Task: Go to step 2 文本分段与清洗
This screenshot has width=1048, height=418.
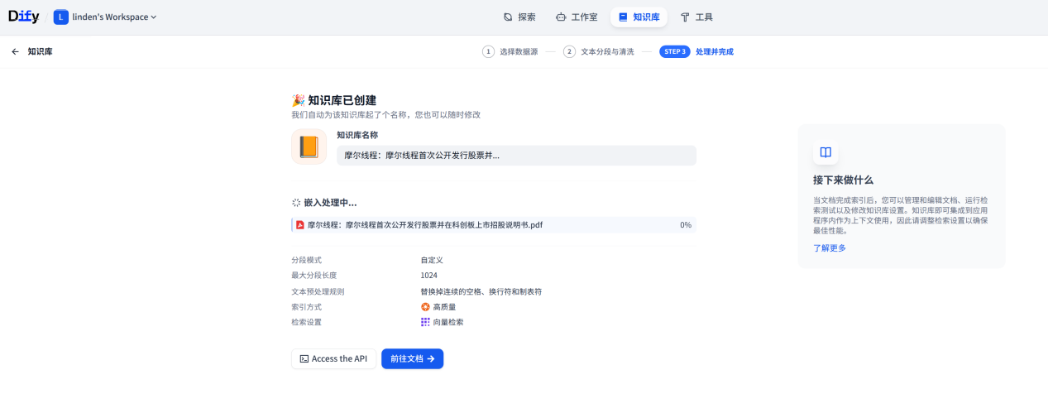Action: coord(599,51)
